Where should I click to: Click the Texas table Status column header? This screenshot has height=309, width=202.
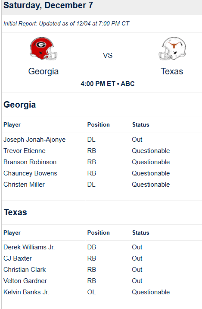[x=140, y=233]
